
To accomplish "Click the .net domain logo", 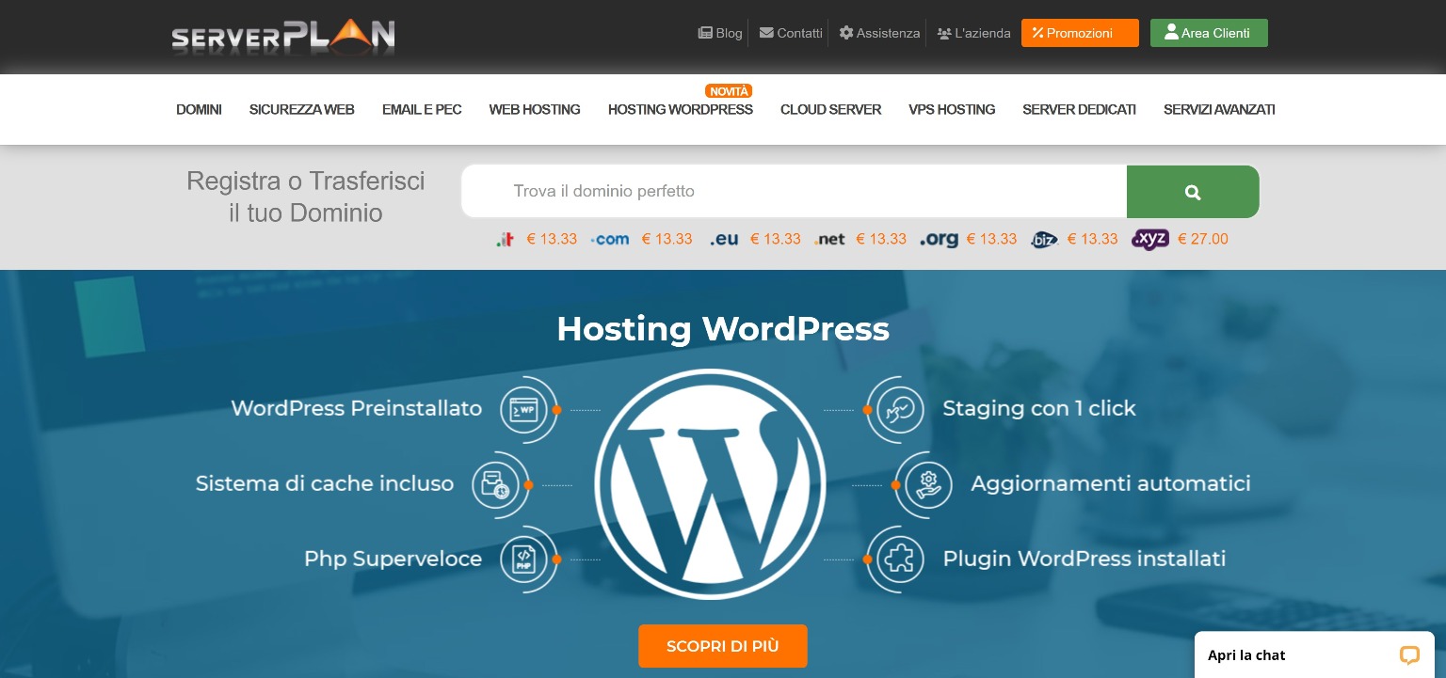I will pos(829,240).
